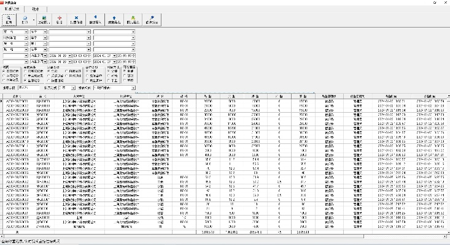Click the green spreadsheet export icon in toolbar
Viewport: 450px width, 245px height.
point(44,20)
